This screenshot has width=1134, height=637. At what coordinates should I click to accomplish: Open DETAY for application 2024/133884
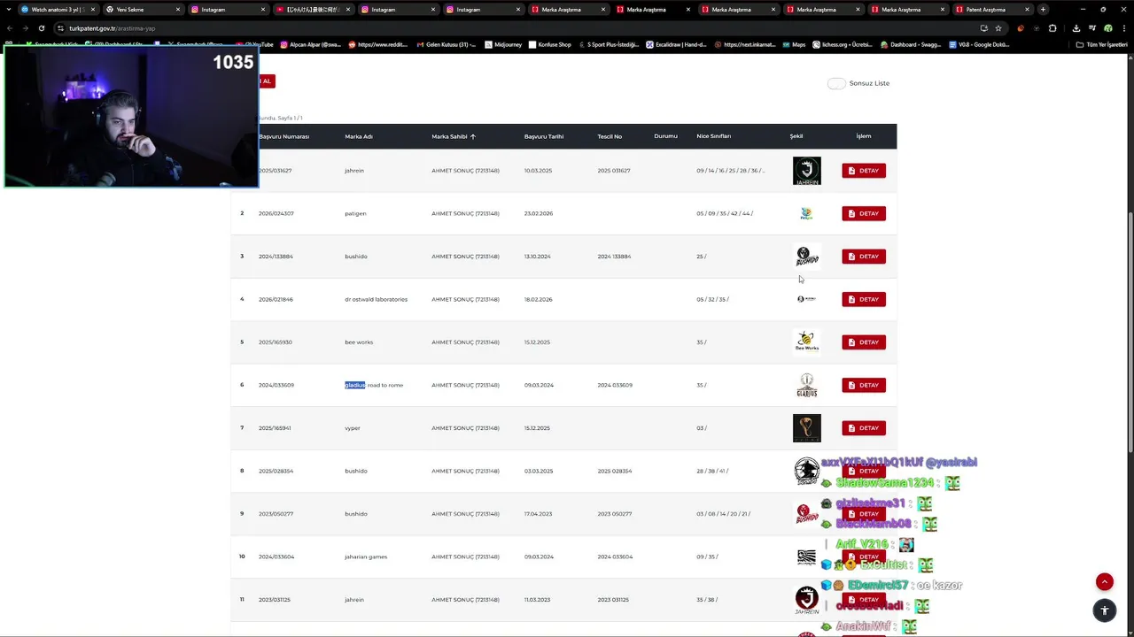point(864,257)
